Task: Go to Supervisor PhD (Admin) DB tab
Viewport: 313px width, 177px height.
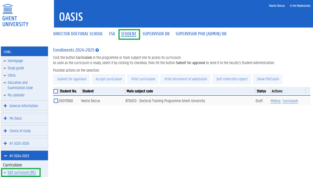Action: 201,34
